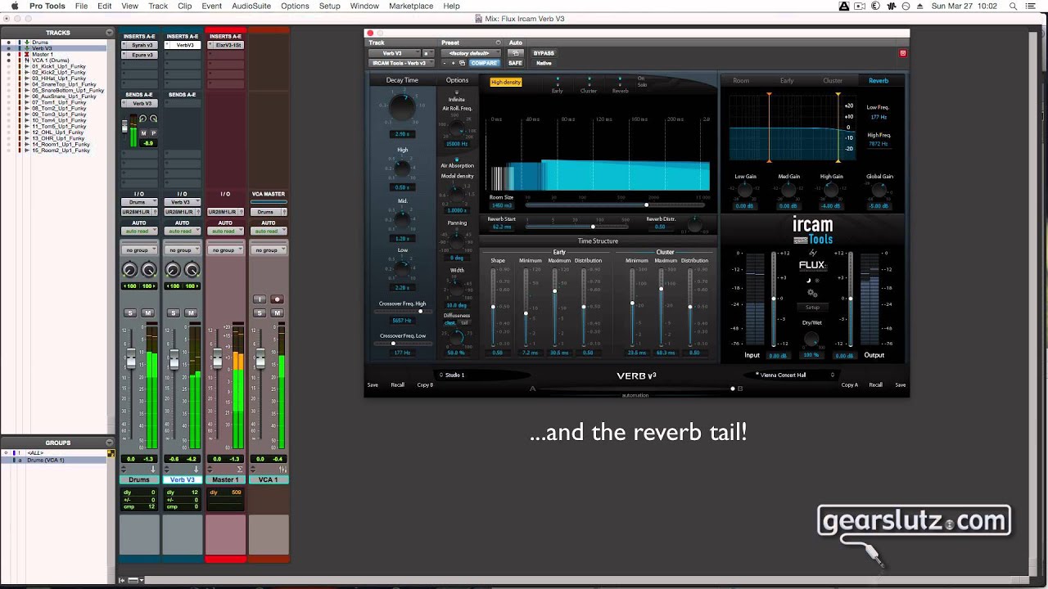
Task: Click the Apple menu icon
Action: pyautogui.click(x=14, y=6)
